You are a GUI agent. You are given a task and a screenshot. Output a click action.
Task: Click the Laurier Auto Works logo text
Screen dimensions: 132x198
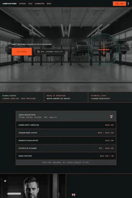pos(9,4)
